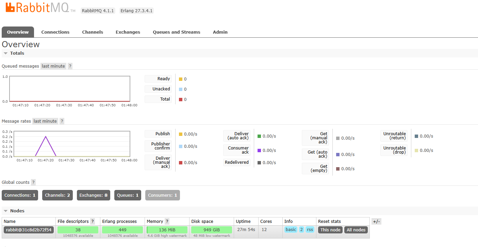Reset stats for All nodes
Screen dimensions: 478x247
[356, 230]
